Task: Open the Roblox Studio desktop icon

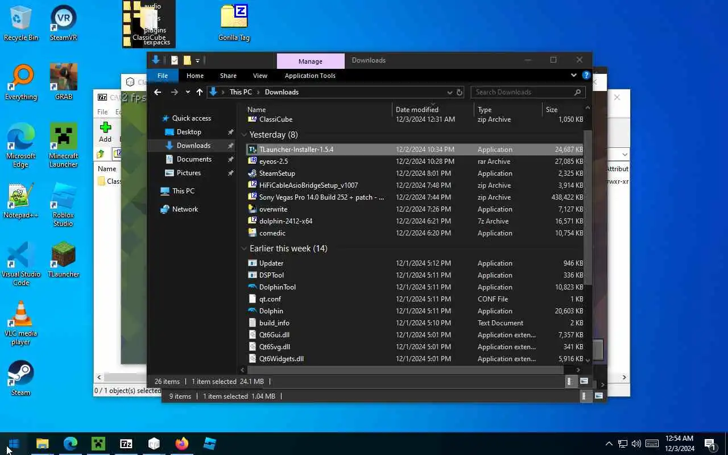Action: (x=63, y=205)
